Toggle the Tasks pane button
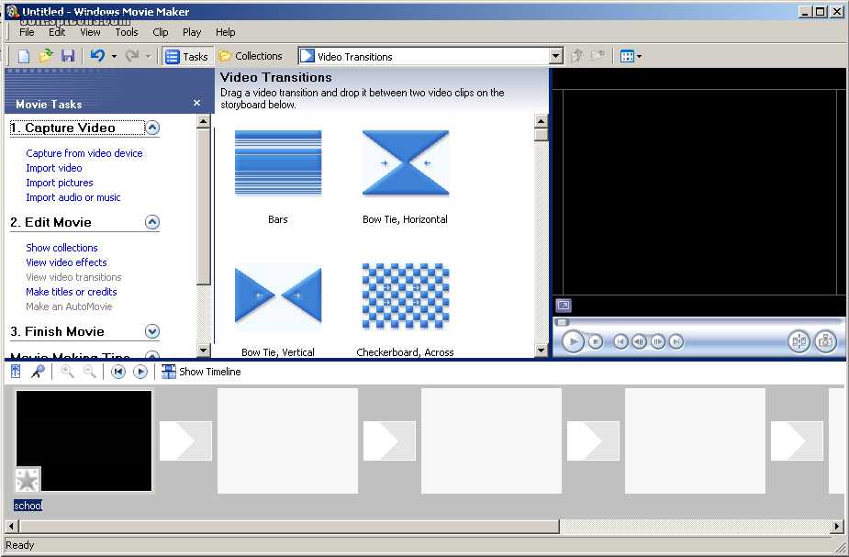 coord(187,56)
